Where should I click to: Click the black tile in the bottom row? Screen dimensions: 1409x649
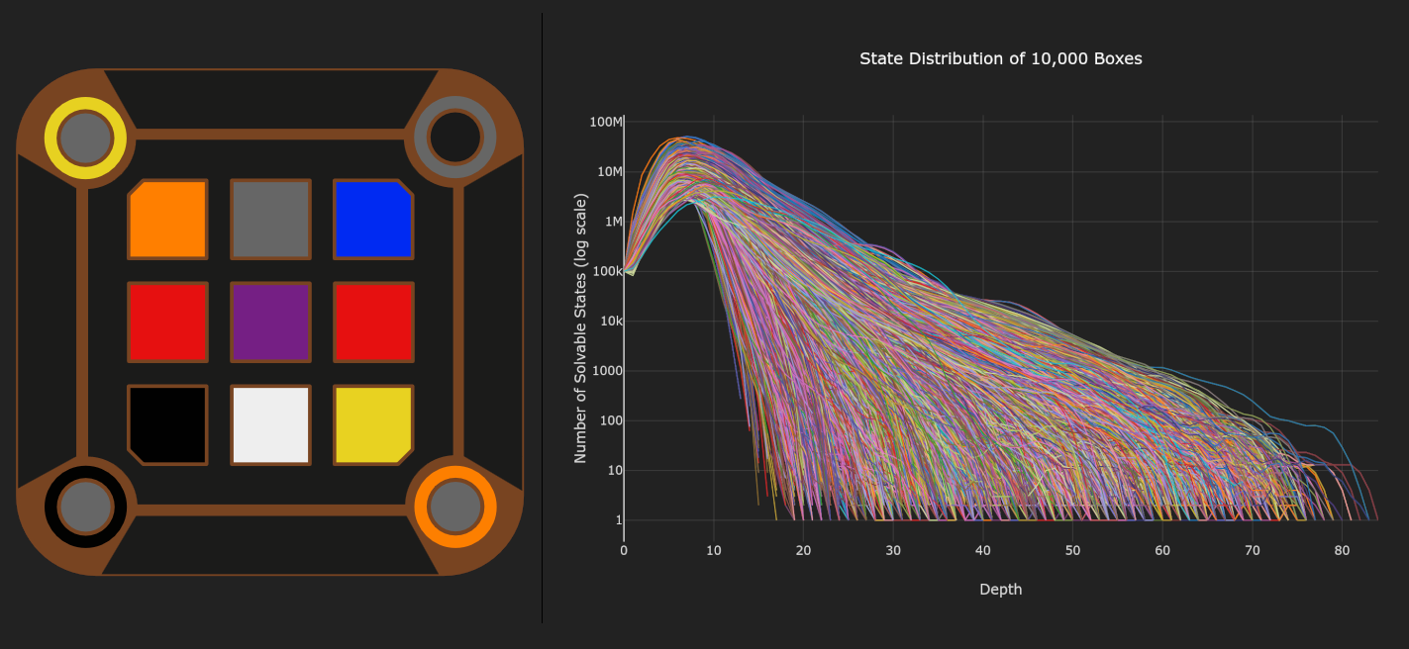(167, 423)
